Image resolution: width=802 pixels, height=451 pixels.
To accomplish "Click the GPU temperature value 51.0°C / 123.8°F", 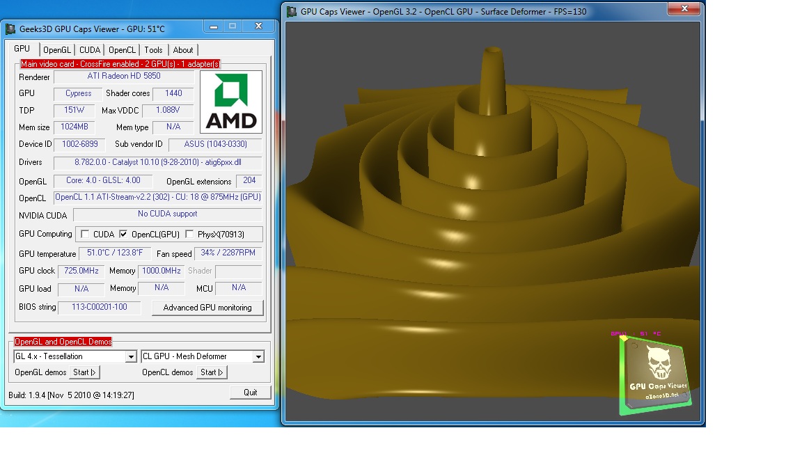I will [x=115, y=253].
